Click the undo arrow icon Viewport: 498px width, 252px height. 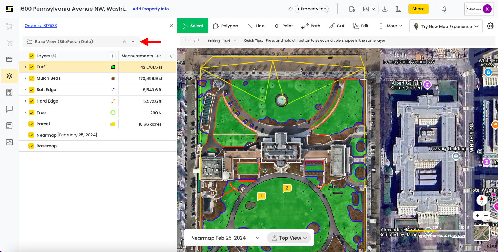pos(187,41)
